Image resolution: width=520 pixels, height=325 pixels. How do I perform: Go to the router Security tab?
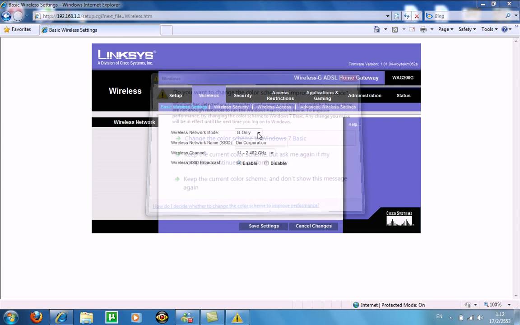[243, 96]
